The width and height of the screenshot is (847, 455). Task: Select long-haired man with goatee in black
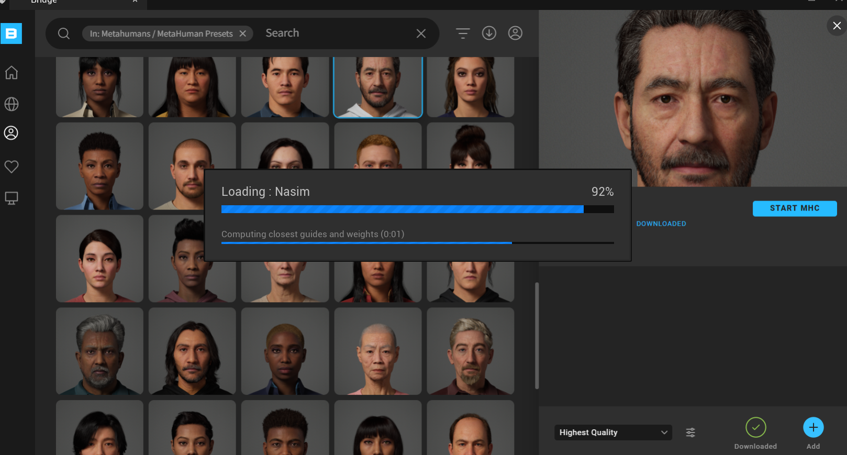192,351
